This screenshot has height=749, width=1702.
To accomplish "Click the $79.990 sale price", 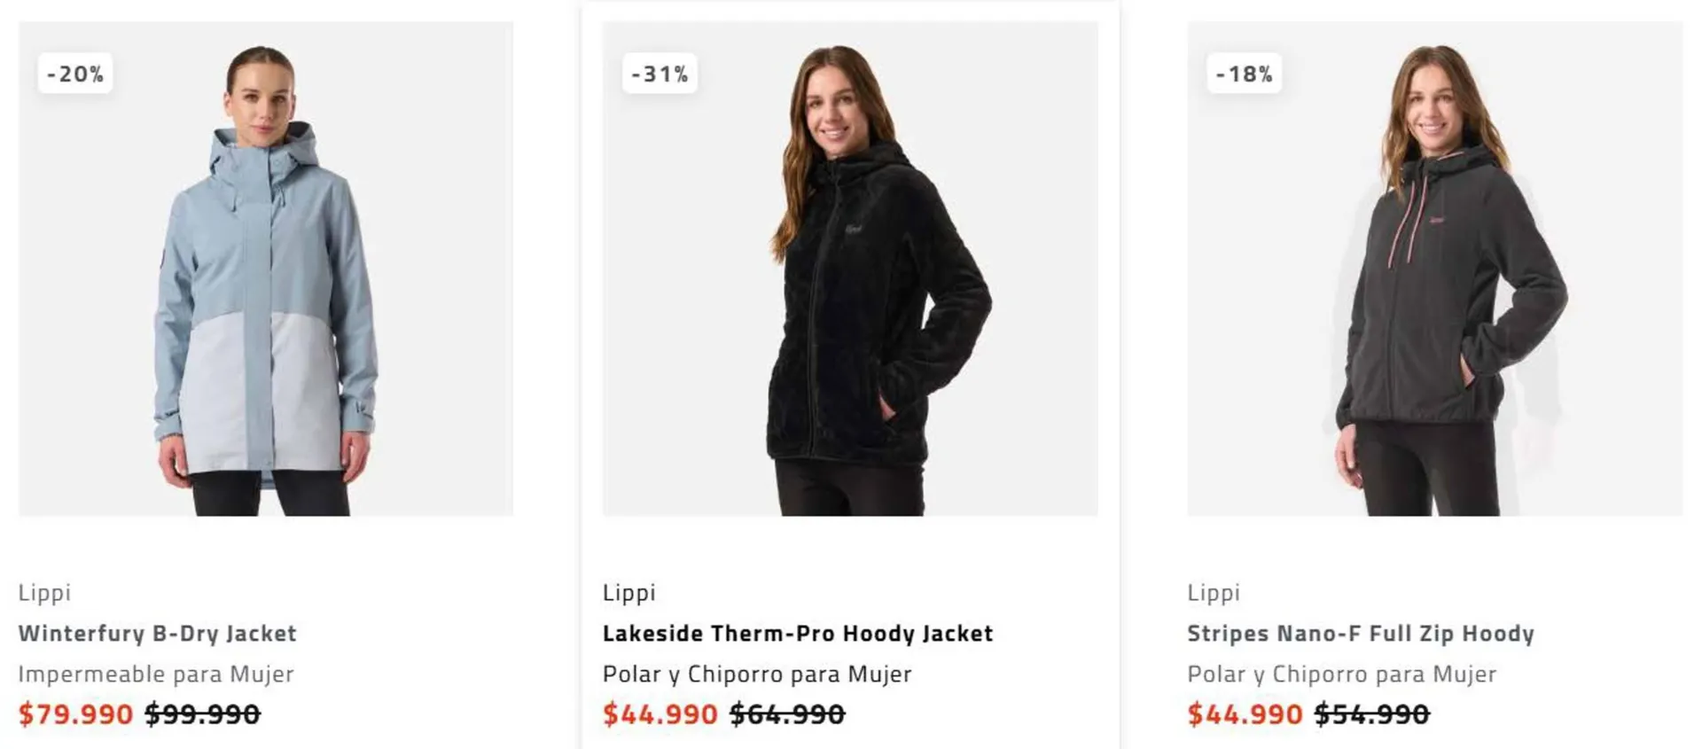I will [x=76, y=714].
